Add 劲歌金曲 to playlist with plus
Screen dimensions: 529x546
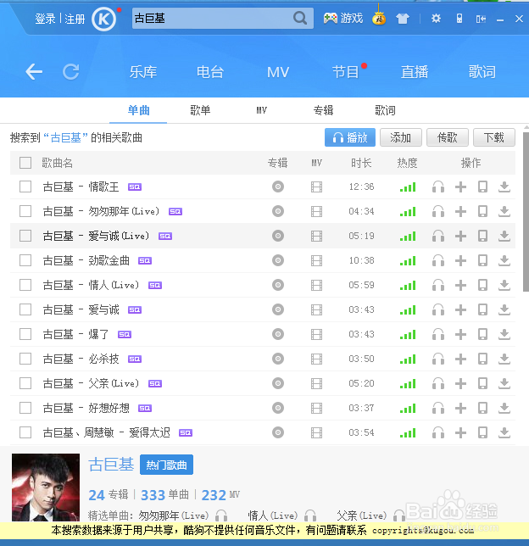tap(460, 260)
